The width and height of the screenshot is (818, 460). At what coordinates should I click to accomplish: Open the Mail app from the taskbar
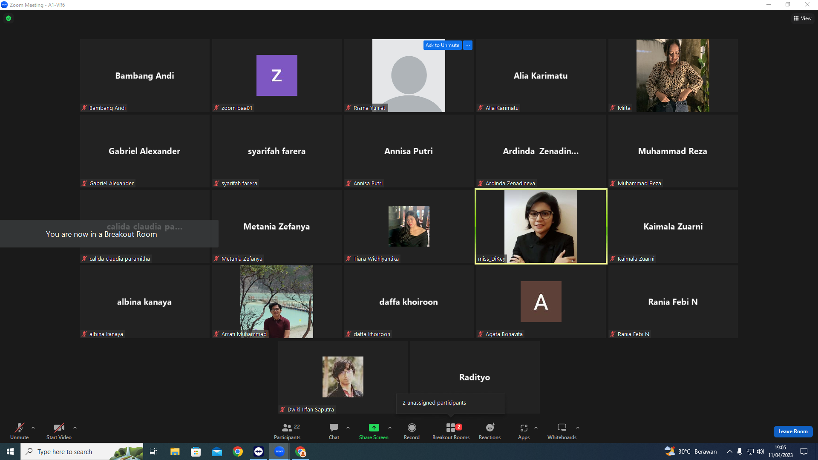pos(217,451)
